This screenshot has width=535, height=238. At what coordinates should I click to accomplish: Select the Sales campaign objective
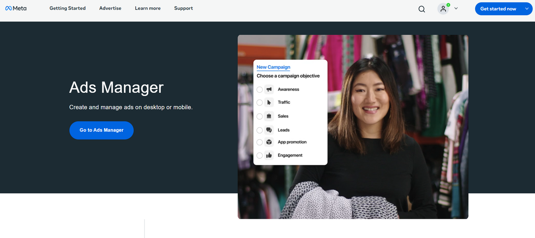point(260,116)
